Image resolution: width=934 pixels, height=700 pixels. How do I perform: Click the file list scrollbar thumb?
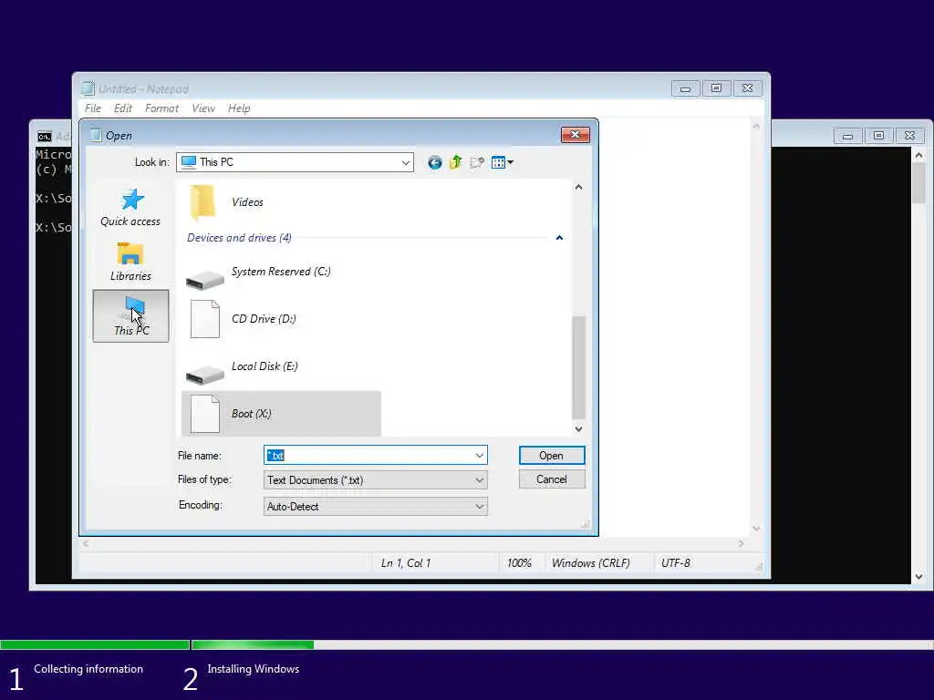[578, 367]
